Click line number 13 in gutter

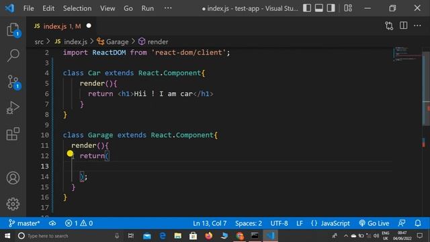pos(45,166)
